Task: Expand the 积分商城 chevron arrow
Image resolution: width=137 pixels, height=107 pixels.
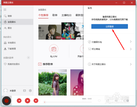Action: coord(131,49)
